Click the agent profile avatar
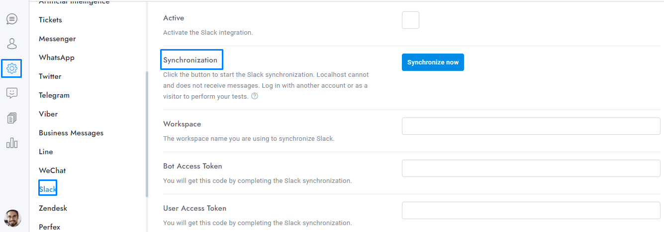This screenshot has width=664, height=232. (x=12, y=218)
